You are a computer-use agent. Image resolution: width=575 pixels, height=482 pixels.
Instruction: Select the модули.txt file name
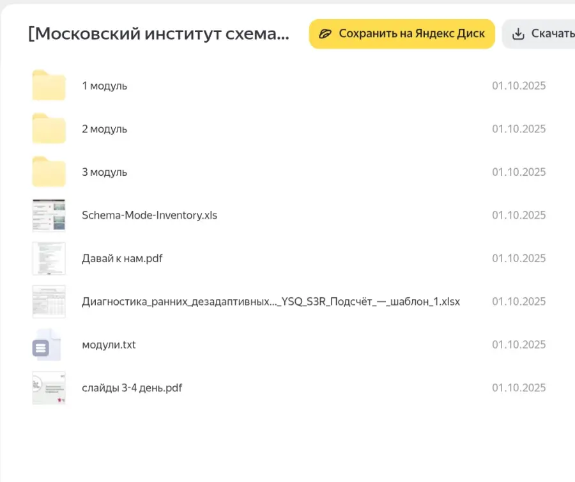point(109,345)
